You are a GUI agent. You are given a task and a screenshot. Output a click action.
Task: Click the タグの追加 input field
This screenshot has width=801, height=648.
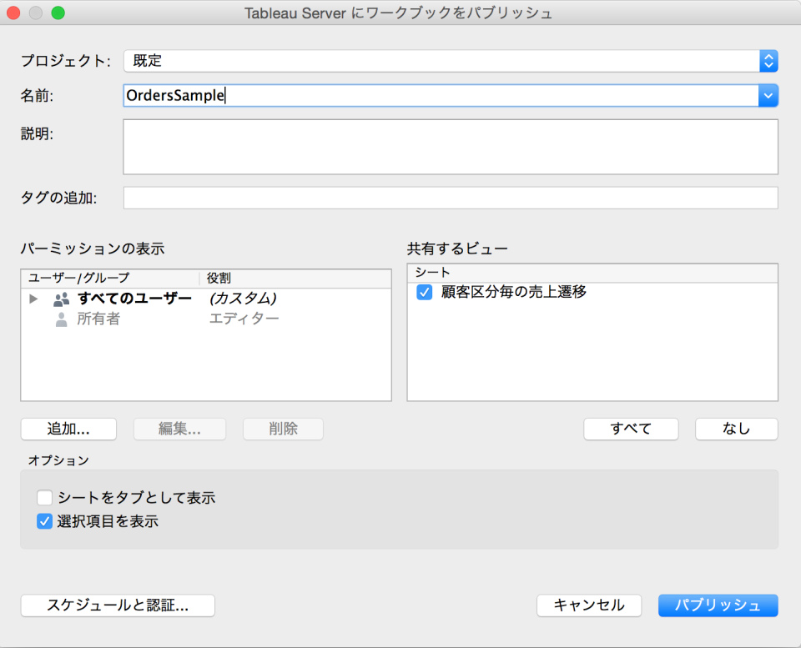point(451,197)
